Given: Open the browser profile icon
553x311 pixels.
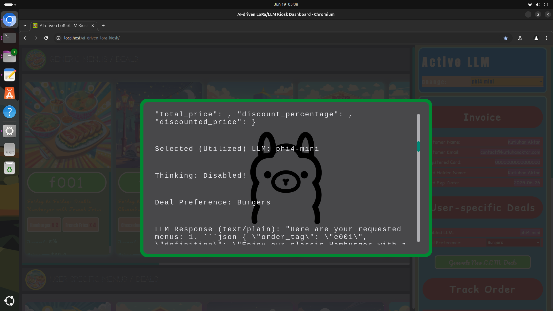Looking at the screenshot, I should (x=536, y=38).
